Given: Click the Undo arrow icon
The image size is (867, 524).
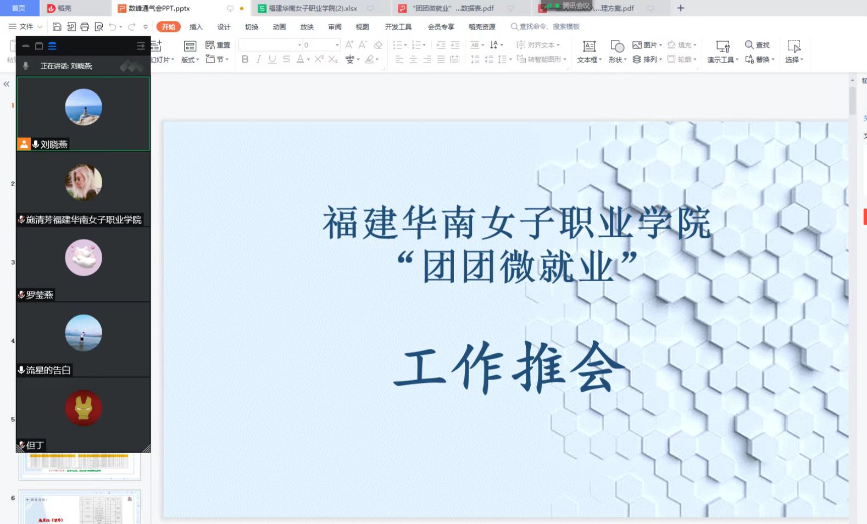Looking at the screenshot, I should pyautogui.click(x=113, y=26).
